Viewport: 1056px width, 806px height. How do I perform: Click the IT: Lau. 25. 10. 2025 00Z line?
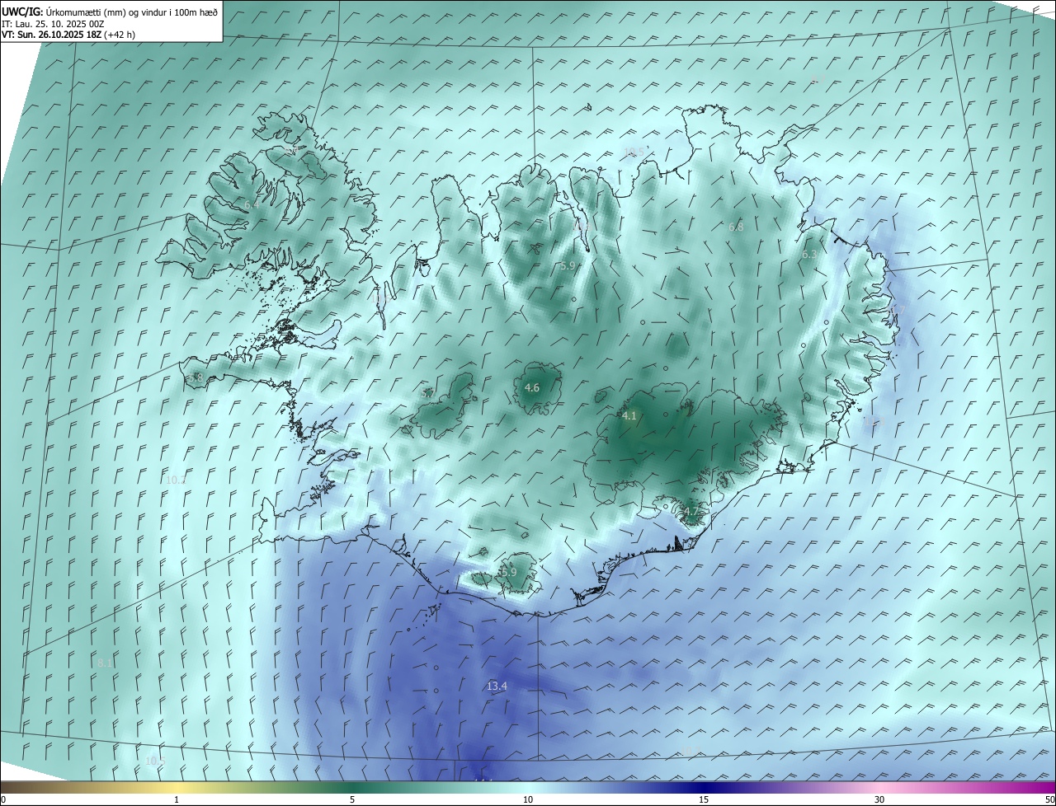tap(54, 23)
